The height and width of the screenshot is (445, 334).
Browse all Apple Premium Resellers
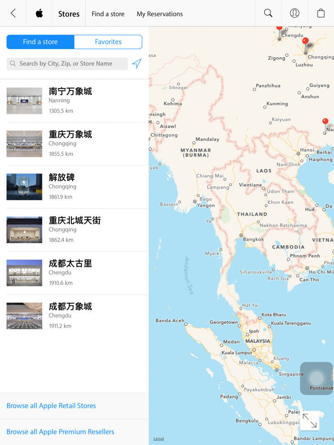(x=60, y=432)
